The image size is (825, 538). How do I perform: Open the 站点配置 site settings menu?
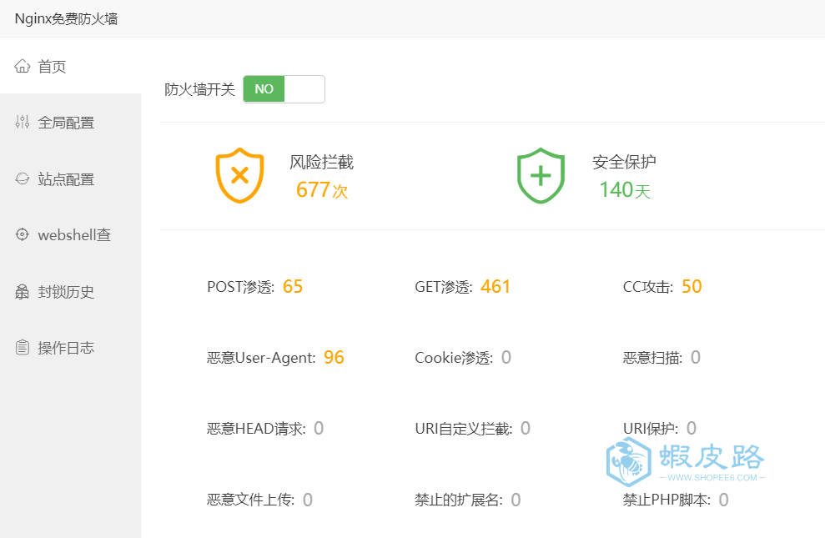(71, 179)
